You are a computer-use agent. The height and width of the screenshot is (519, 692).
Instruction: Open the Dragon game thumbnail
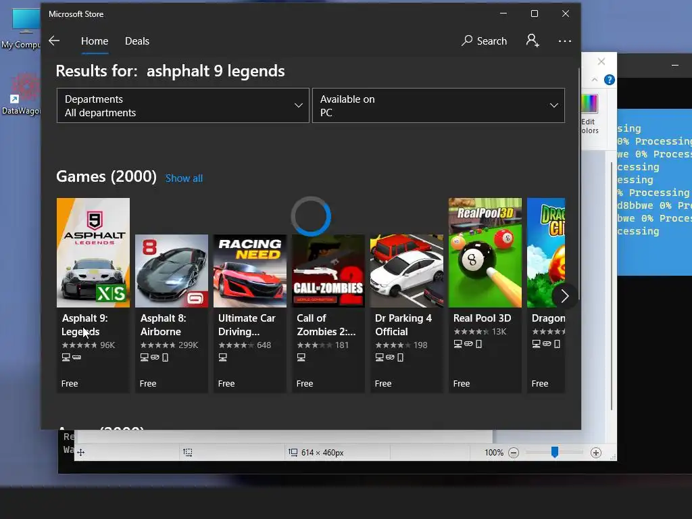tap(546, 253)
